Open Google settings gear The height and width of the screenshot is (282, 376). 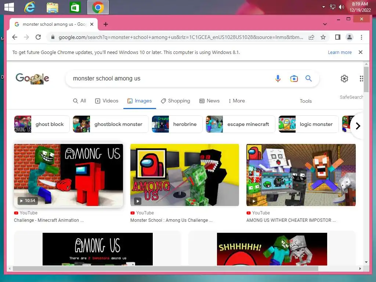[x=344, y=79]
